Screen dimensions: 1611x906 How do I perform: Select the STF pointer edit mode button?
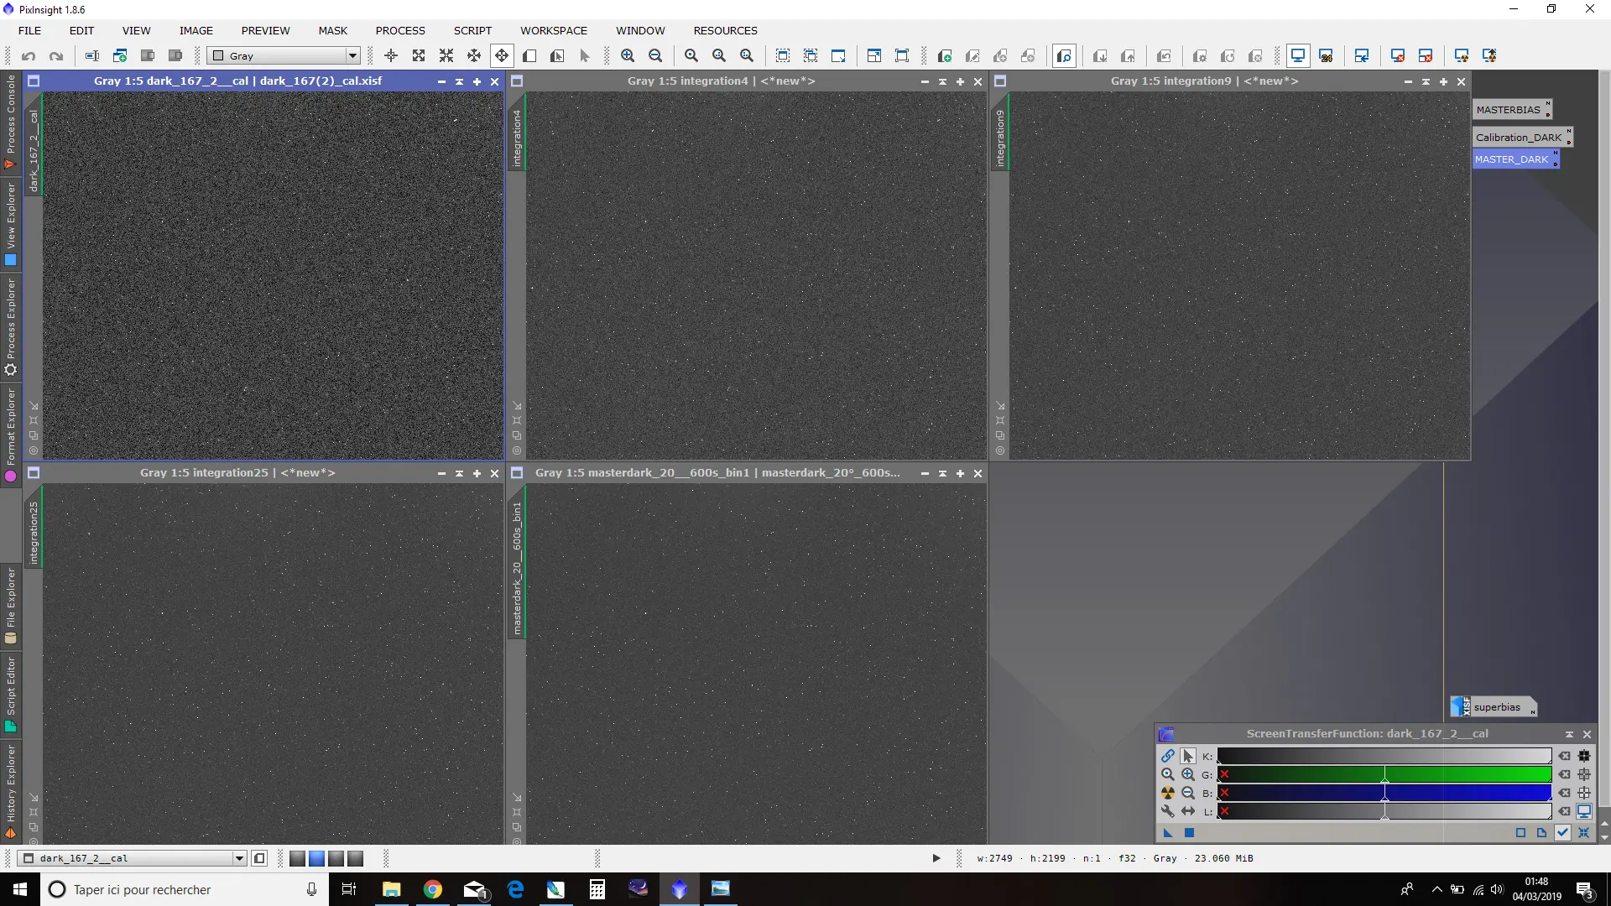pos(1188,756)
